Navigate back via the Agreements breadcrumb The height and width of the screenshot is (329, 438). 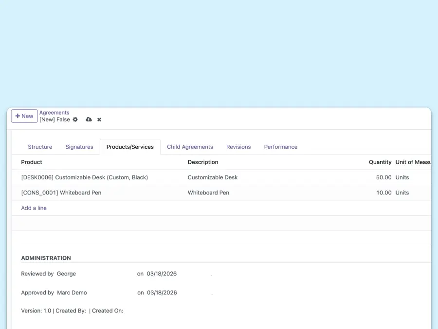pyautogui.click(x=54, y=113)
